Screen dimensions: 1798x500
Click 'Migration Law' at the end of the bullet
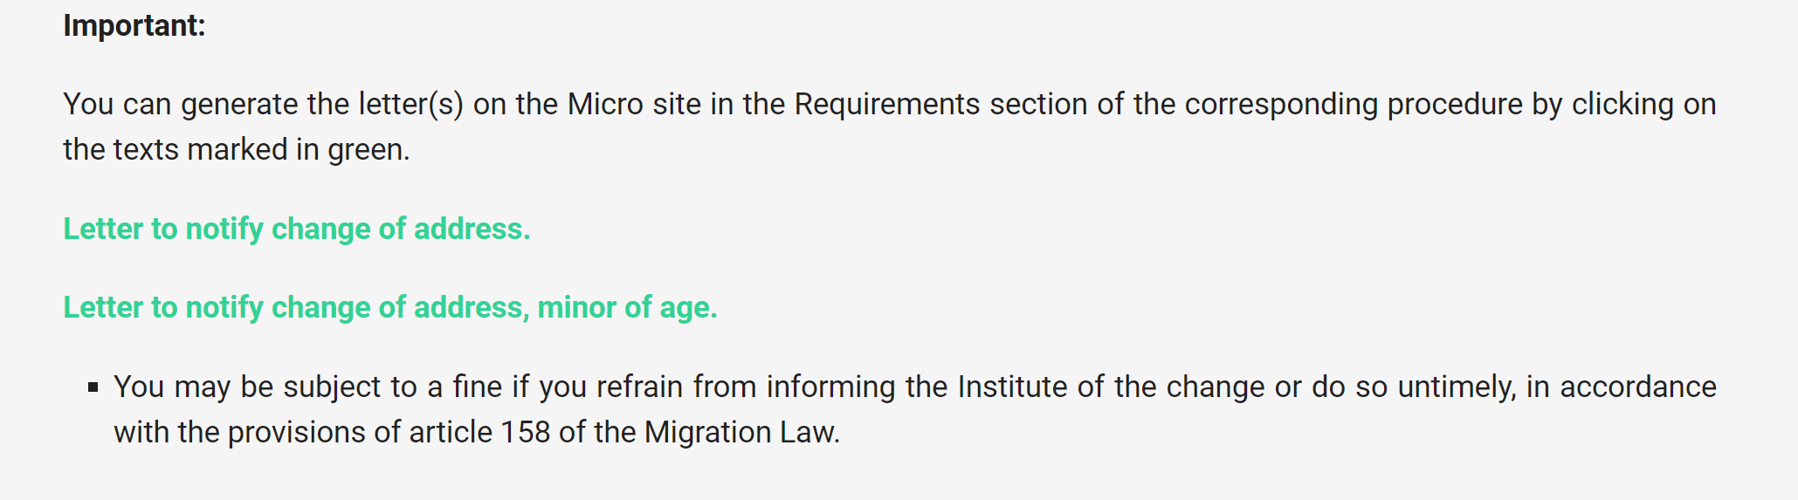point(741,432)
